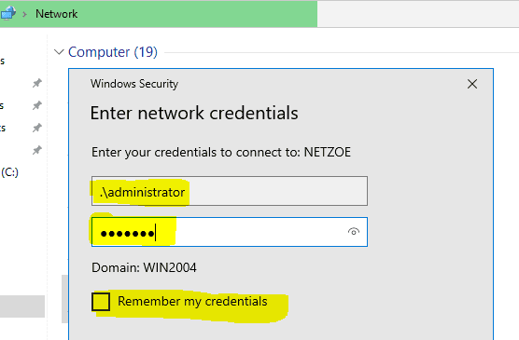The width and height of the screenshot is (519, 340).
Task: Close the Windows Security dialog
Action: 472,84
